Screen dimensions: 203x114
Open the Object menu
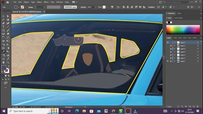coord(26,2)
